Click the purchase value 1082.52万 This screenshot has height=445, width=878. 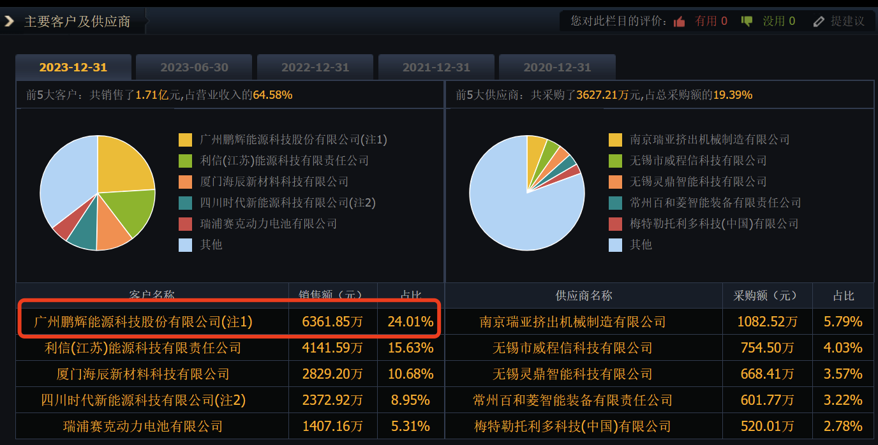(767, 322)
